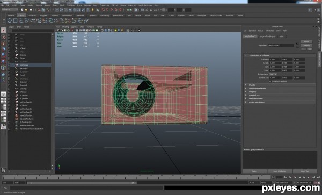This screenshot has height=195, width=322.
Task: Click the New Scene icon
Action: (x=22, y=10)
